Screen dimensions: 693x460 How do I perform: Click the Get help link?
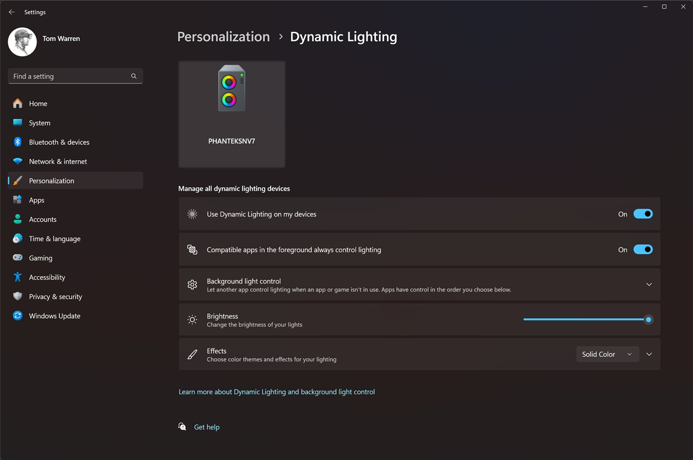[207, 427]
